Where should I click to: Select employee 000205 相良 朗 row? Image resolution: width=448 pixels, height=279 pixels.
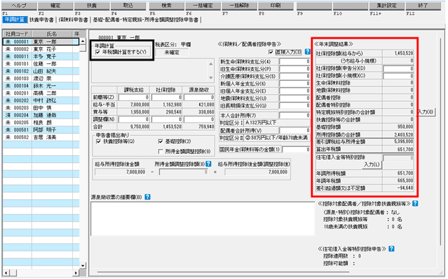pos(41,122)
